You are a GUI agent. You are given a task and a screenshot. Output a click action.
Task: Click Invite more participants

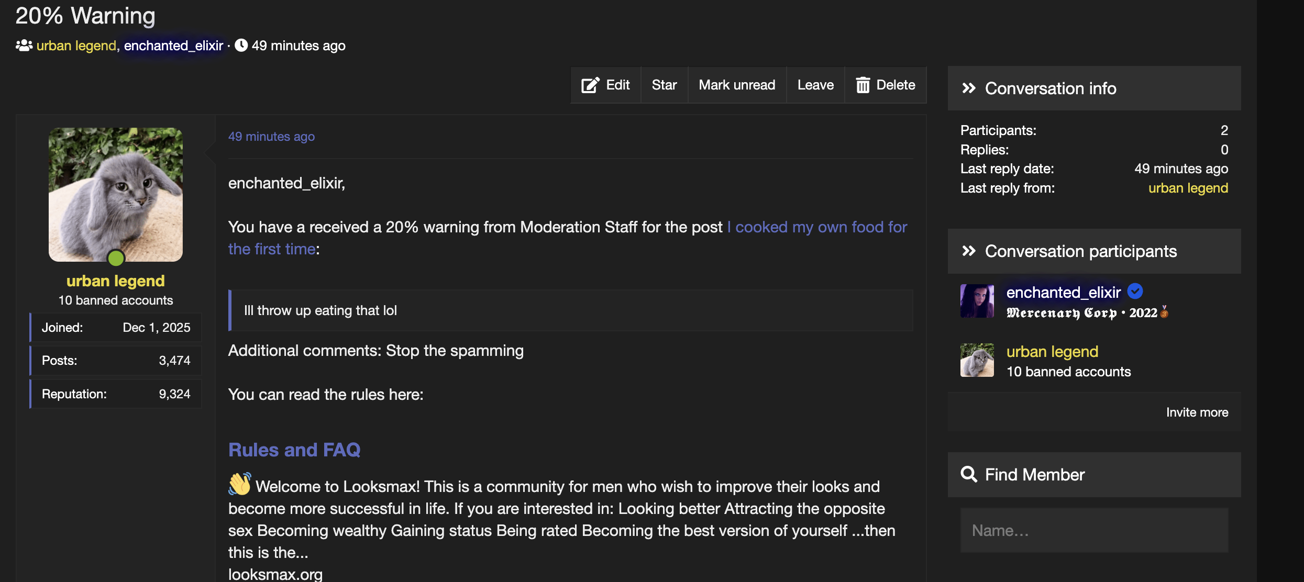tap(1197, 412)
